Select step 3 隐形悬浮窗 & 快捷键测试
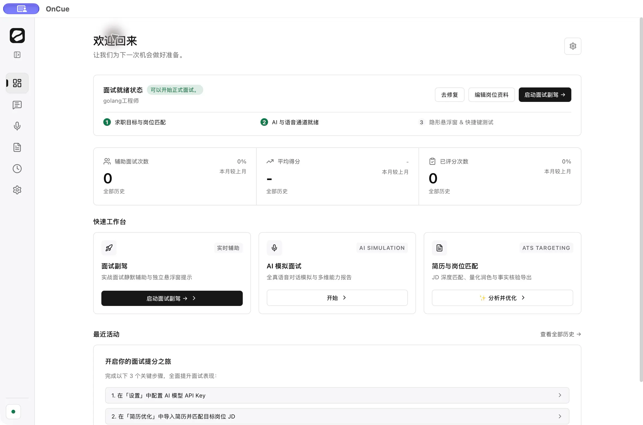 [x=456, y=122]
